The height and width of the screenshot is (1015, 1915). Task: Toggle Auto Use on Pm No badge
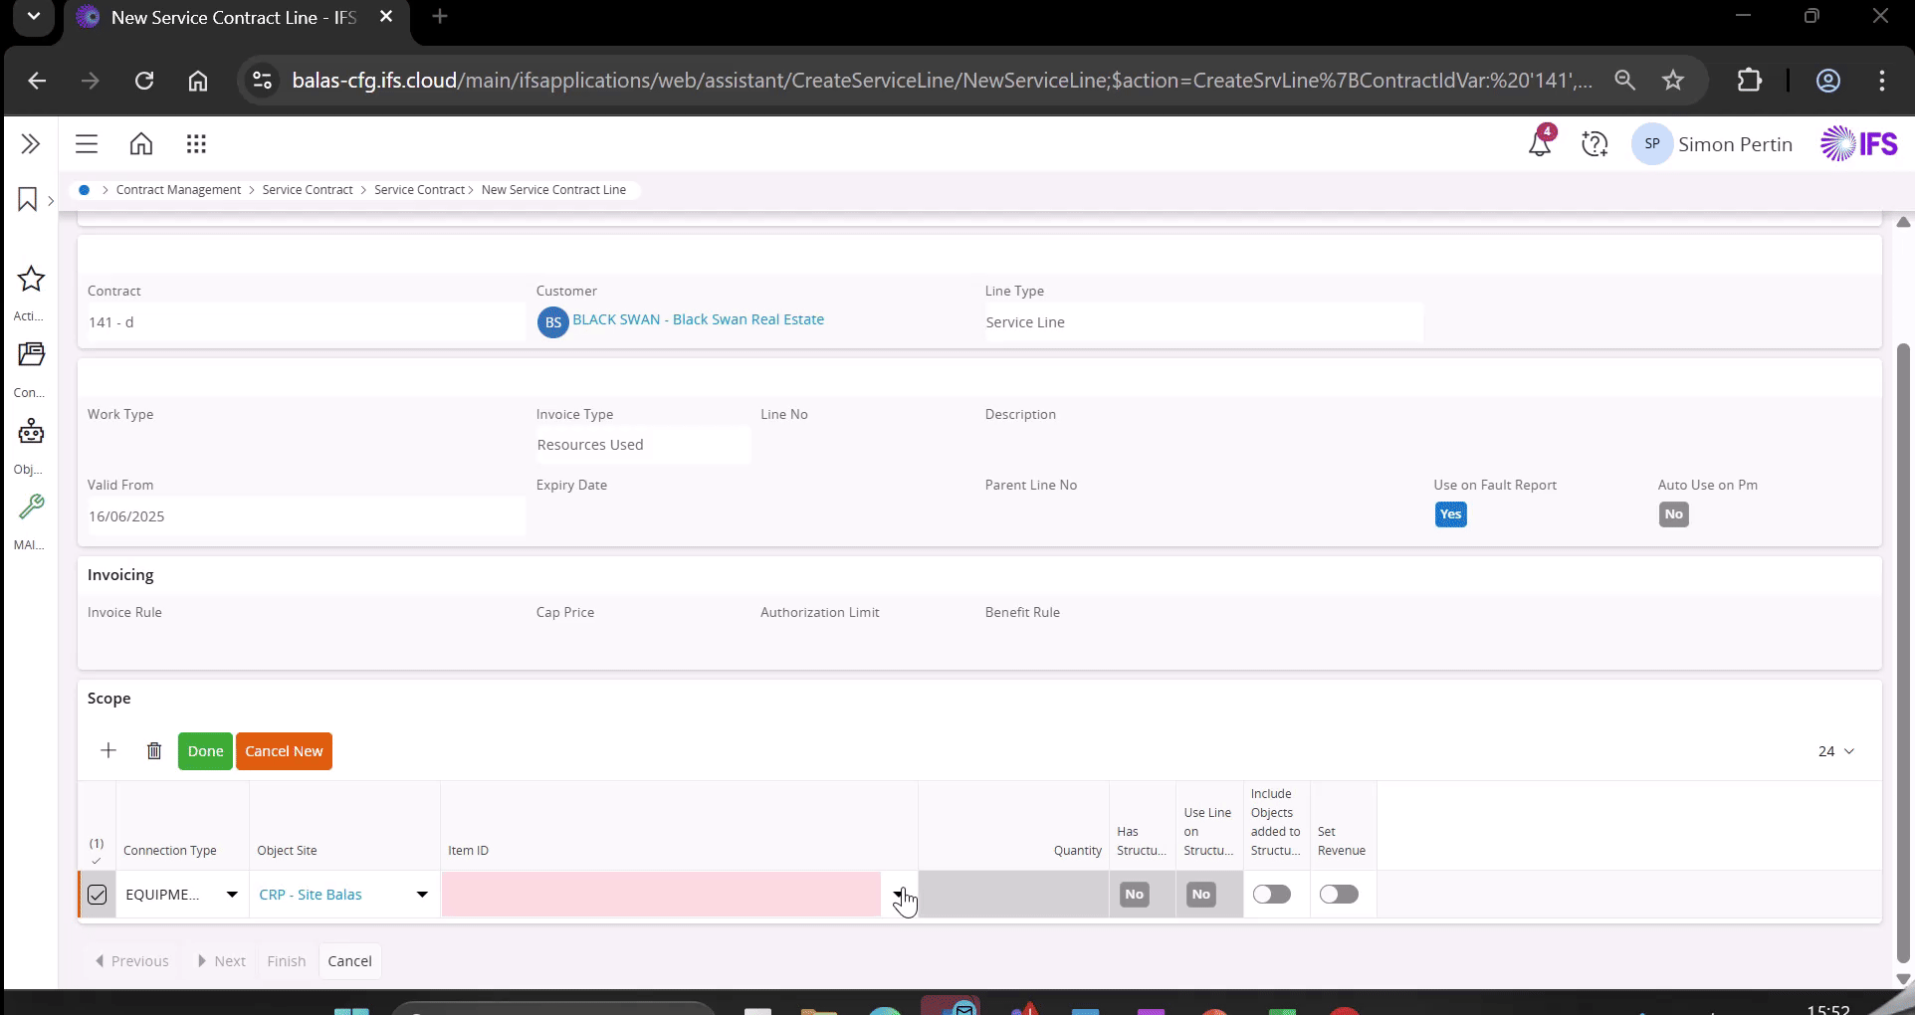[x=1673, y=514]
